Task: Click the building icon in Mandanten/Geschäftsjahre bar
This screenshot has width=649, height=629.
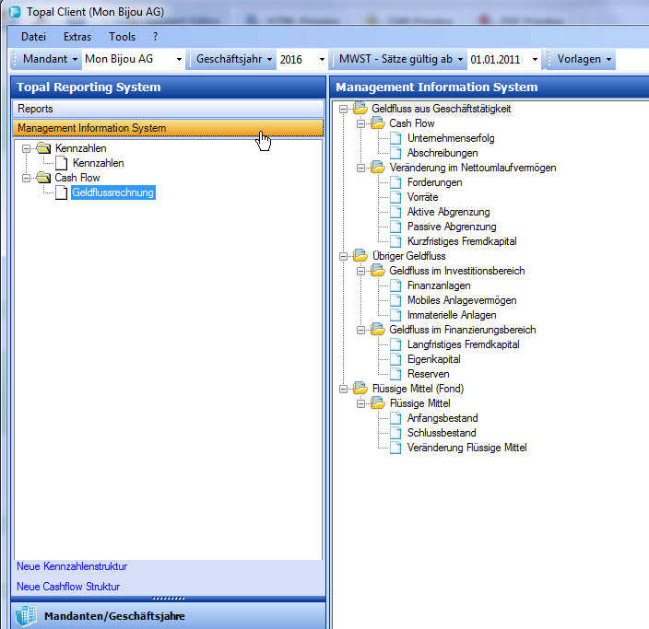Action: [x=26, y=616]
